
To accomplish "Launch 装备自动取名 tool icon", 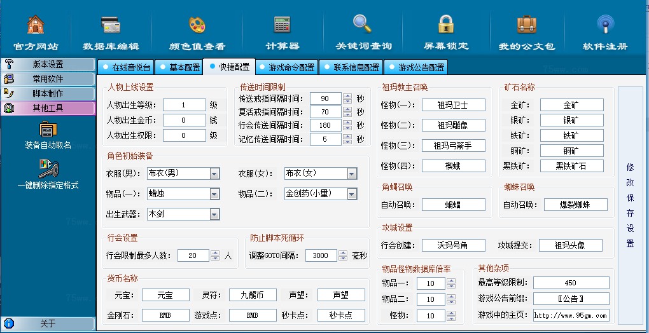I will 48,130.
